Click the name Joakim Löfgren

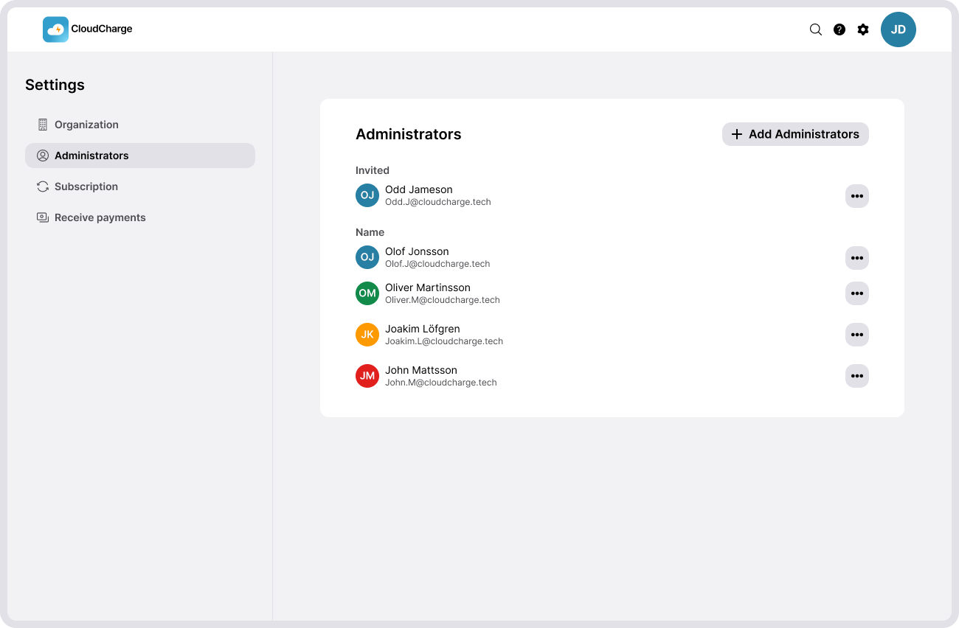[x=423, y=329]
